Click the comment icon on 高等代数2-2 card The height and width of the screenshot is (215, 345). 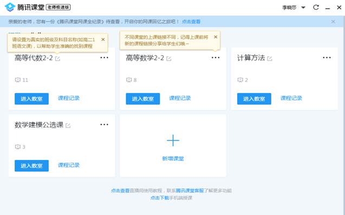[x=17, y=80]
